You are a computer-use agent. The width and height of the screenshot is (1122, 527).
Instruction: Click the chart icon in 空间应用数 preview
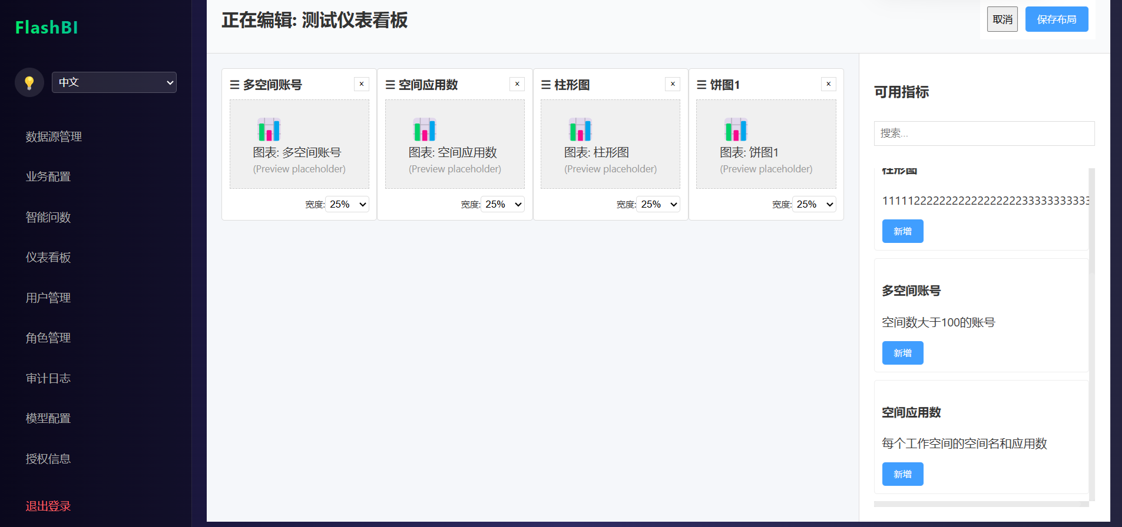point(424,129)
